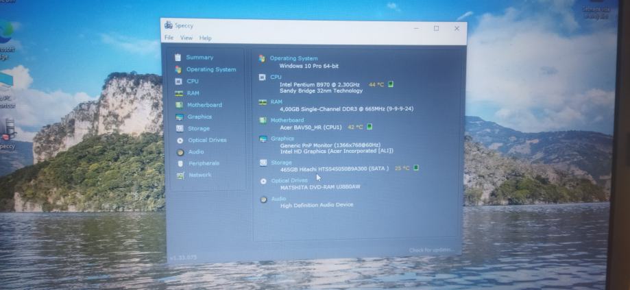Open the Peripherals label in the sidebar

tap(204, 163)
